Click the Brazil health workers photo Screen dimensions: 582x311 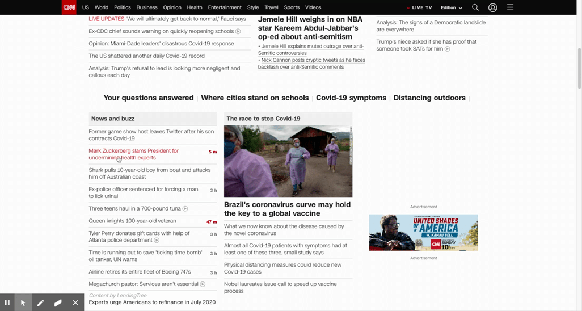[288, 161]
